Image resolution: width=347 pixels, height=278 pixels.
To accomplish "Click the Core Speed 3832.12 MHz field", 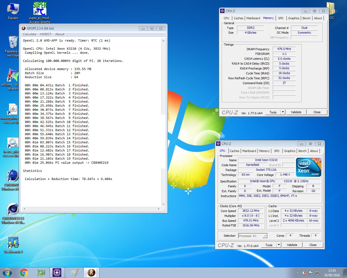I will point(251,211).
